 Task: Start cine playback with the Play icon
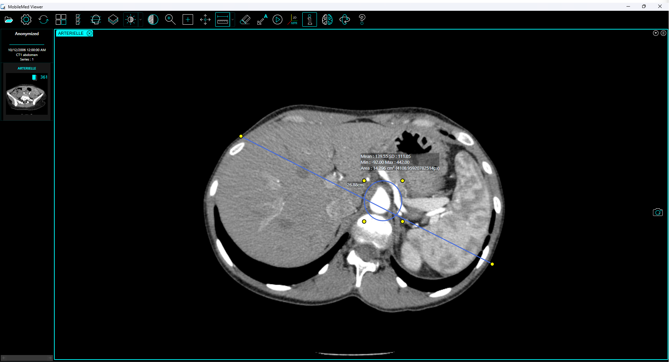click(278, 19)
